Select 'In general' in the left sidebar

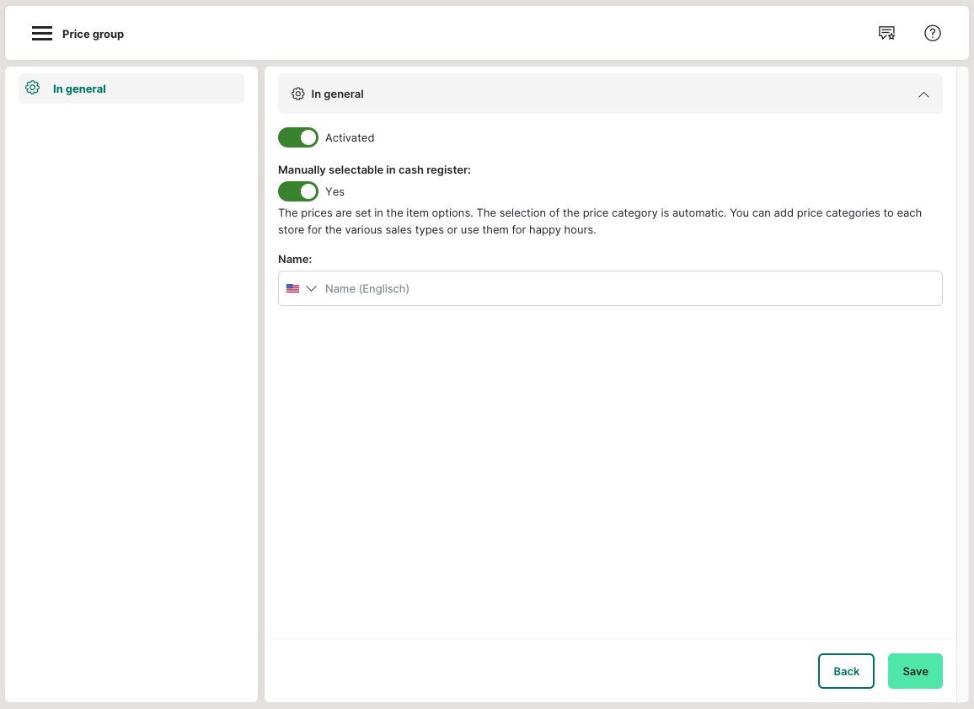[79, 89]
